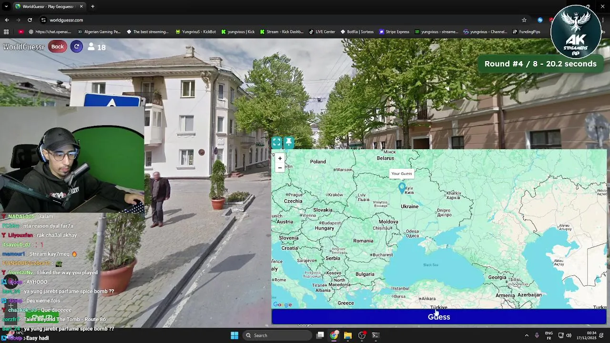Click the Windows Start button
Viewport: 610px width, 343px height.
[234, 335]
